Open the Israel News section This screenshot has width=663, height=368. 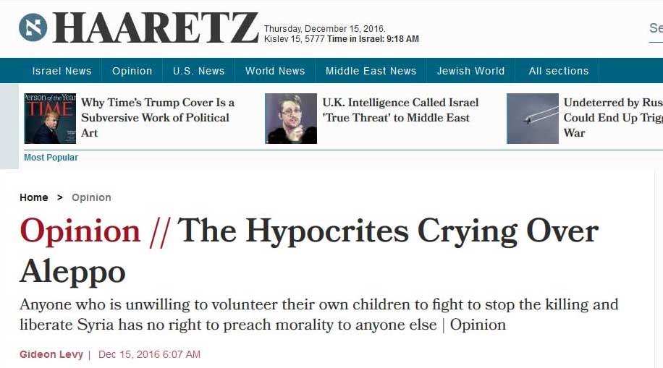62,71
